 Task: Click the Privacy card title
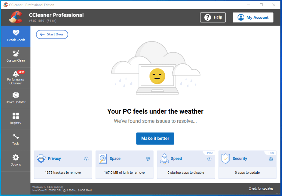coord(54,159)
